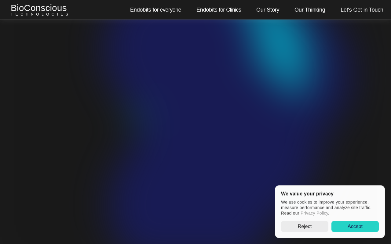Open the Privacy Policy link
The image size is (391, 244).
(x=314, y=213)
